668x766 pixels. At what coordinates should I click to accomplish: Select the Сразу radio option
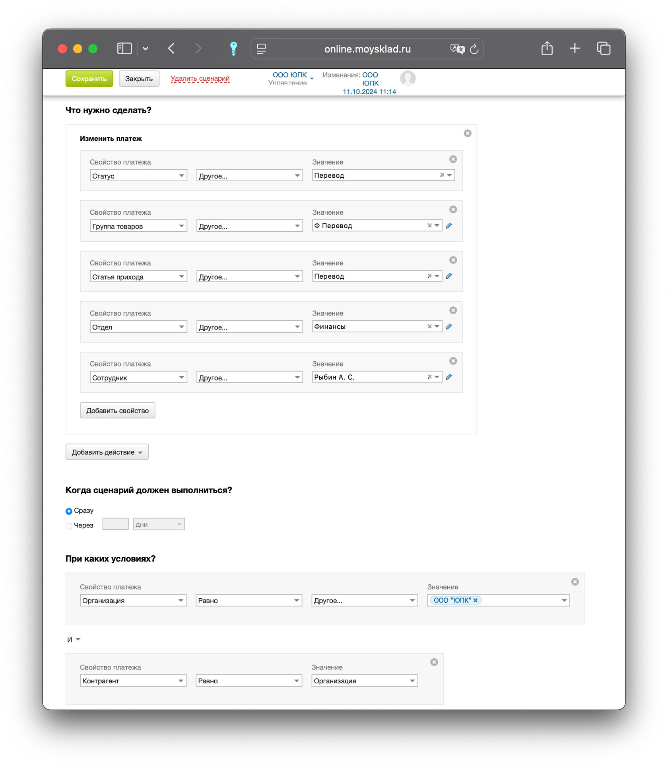(69, 511)
